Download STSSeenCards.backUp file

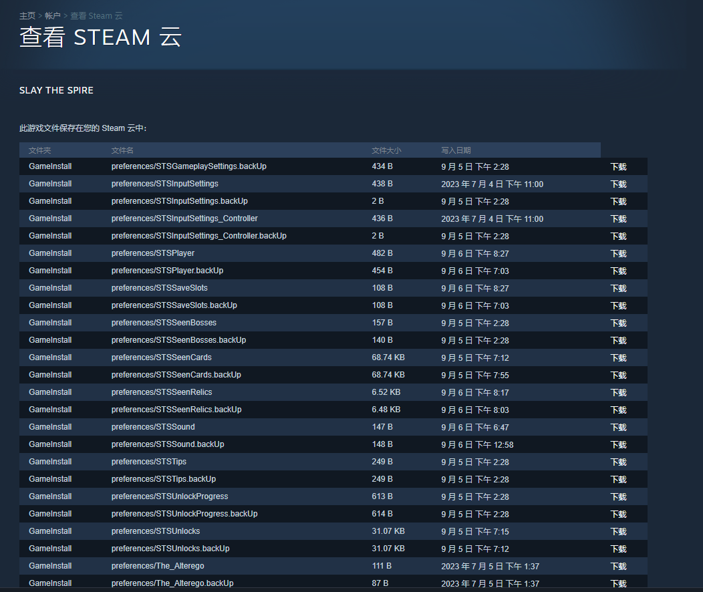[618, 376]
